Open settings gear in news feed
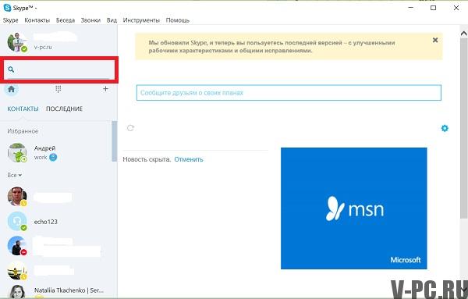 tap(445, 128)
